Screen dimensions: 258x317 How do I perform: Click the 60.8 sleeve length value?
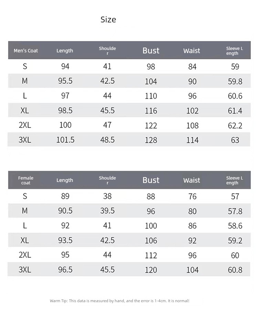coord(235,270)
